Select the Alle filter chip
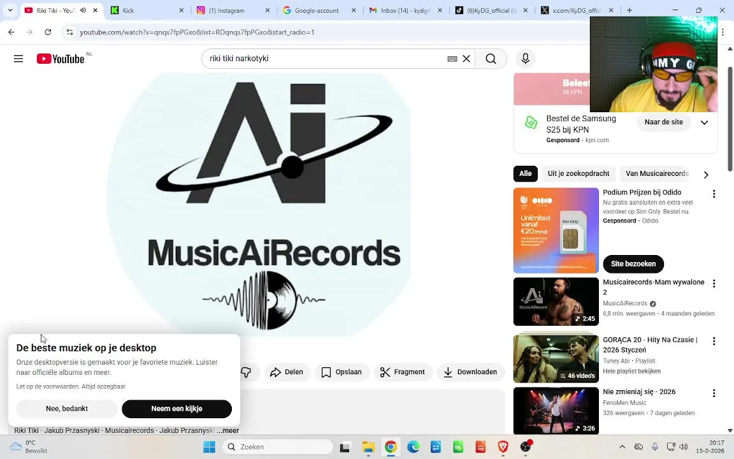This screenshot has width=734, height=459. coord(525,173)
